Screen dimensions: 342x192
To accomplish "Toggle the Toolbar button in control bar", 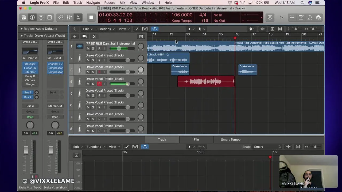I will 50,17.
